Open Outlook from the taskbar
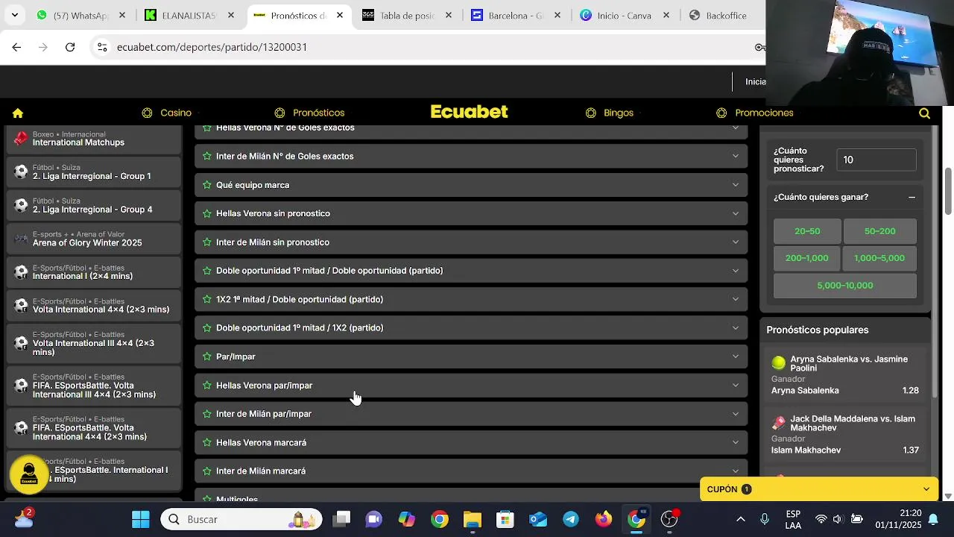Screen dimensions: 954x537 click(x=538, y=519)
